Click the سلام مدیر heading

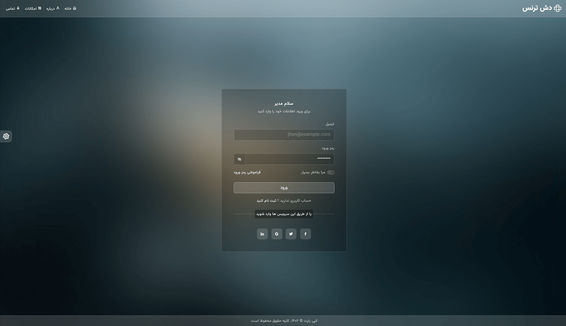(x=284, y=103)
